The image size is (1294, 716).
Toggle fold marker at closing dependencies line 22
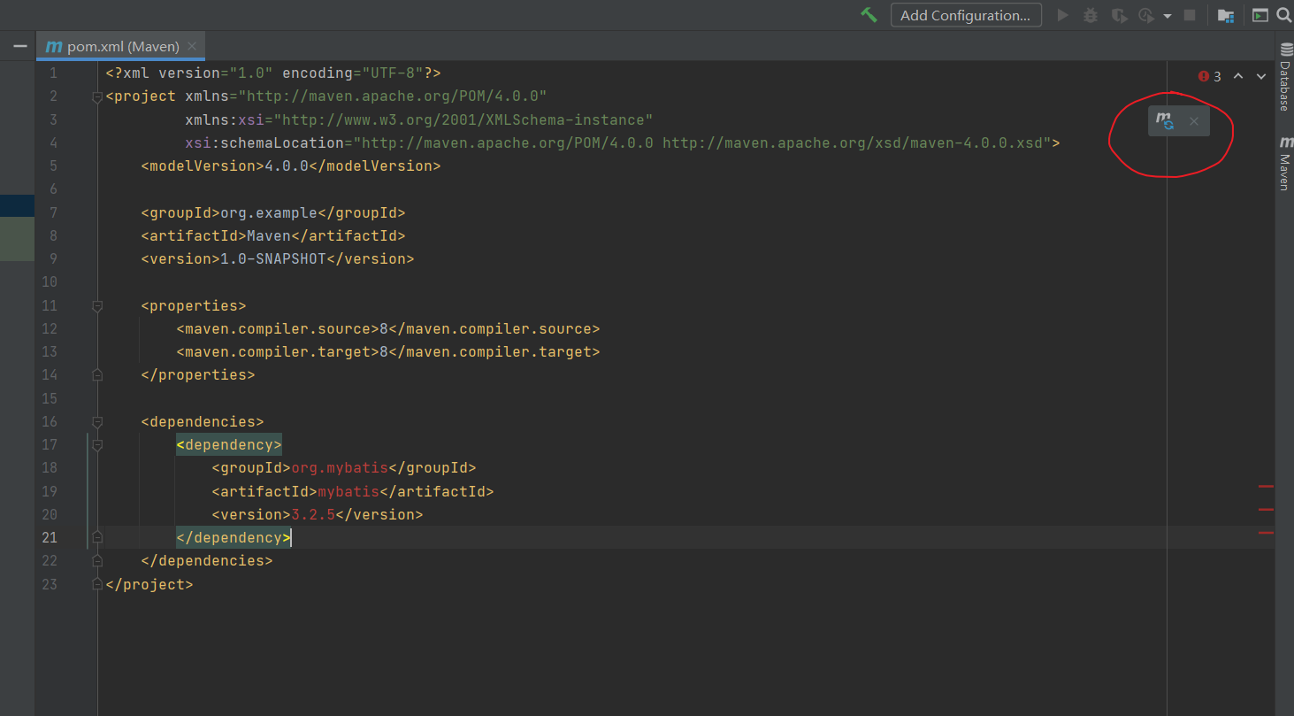[x=97, y=561]
